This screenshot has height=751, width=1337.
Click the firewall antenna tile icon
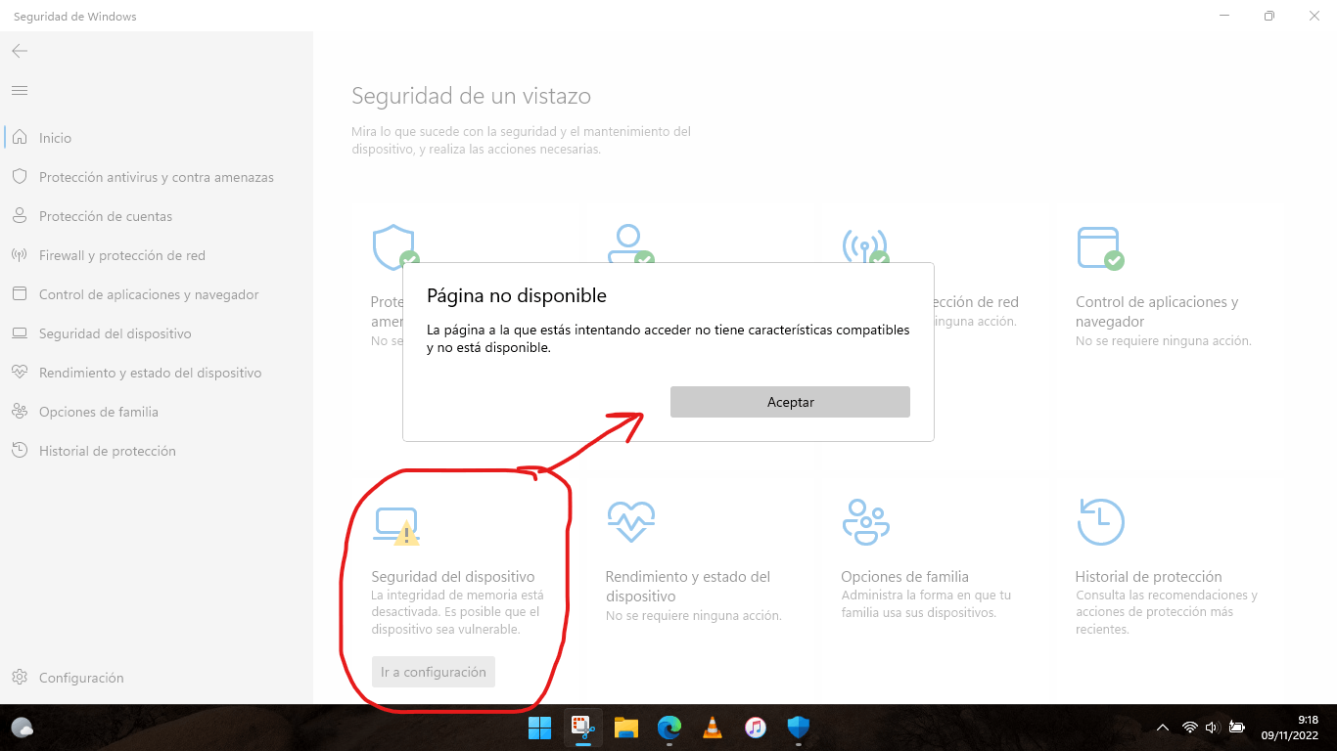tap(865, 244)
